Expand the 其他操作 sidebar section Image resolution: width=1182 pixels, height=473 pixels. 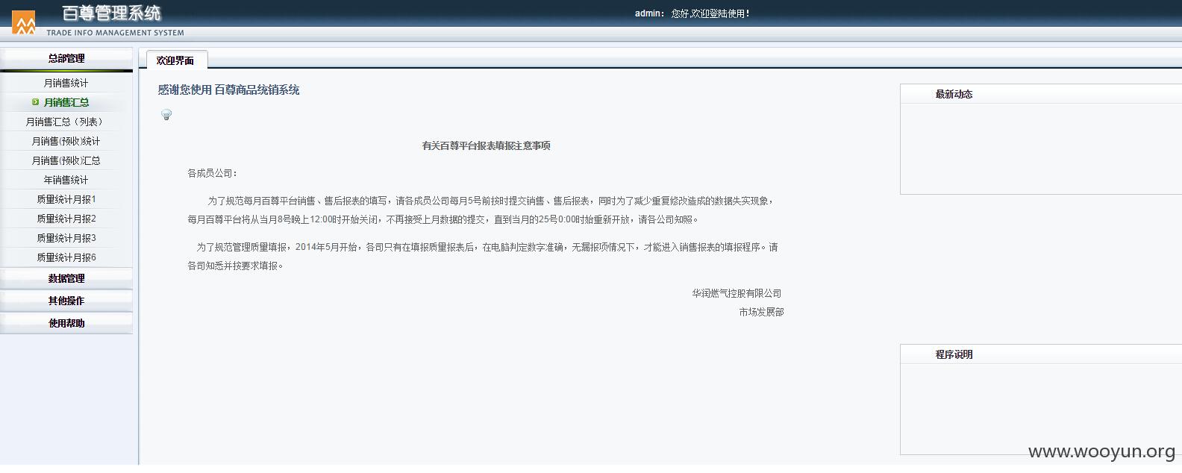point(66,301)
